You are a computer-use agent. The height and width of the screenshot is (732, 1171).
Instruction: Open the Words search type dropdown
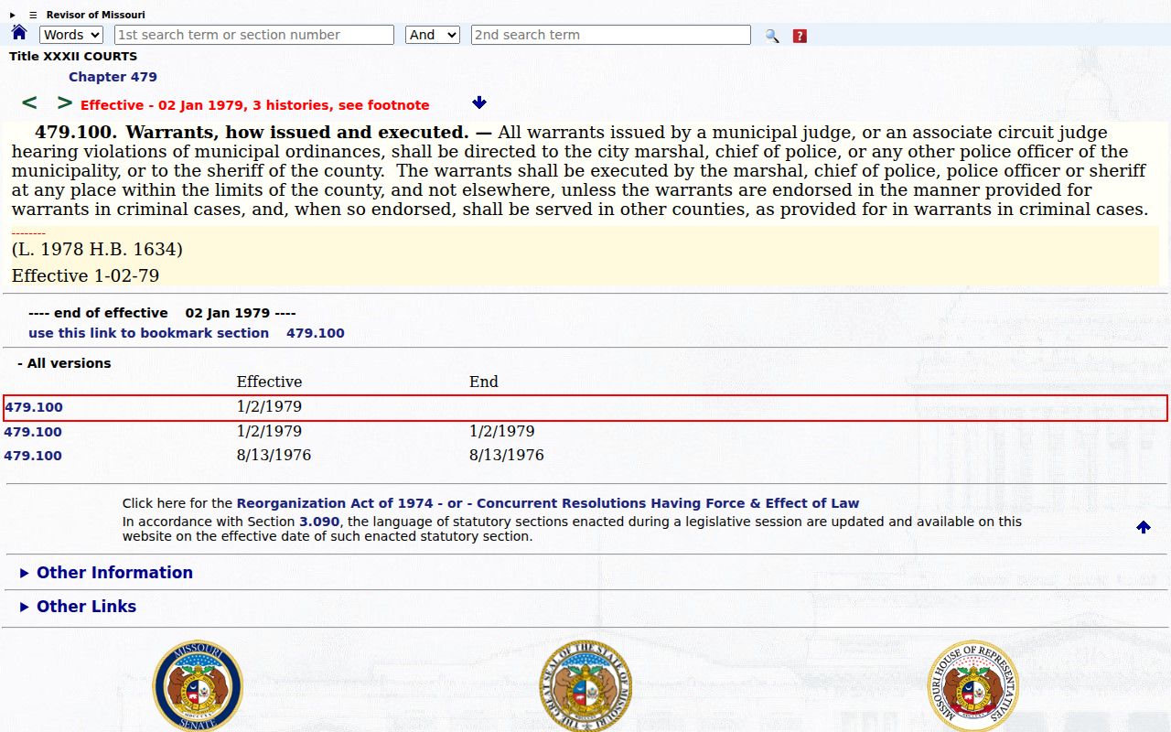click(x=71, y=35)
